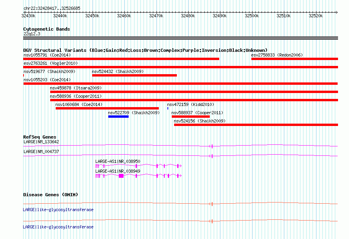349x239 pixels.
Task: Open the esv2763261 (Vogler2010) label
Action: [x=51, y=63]
